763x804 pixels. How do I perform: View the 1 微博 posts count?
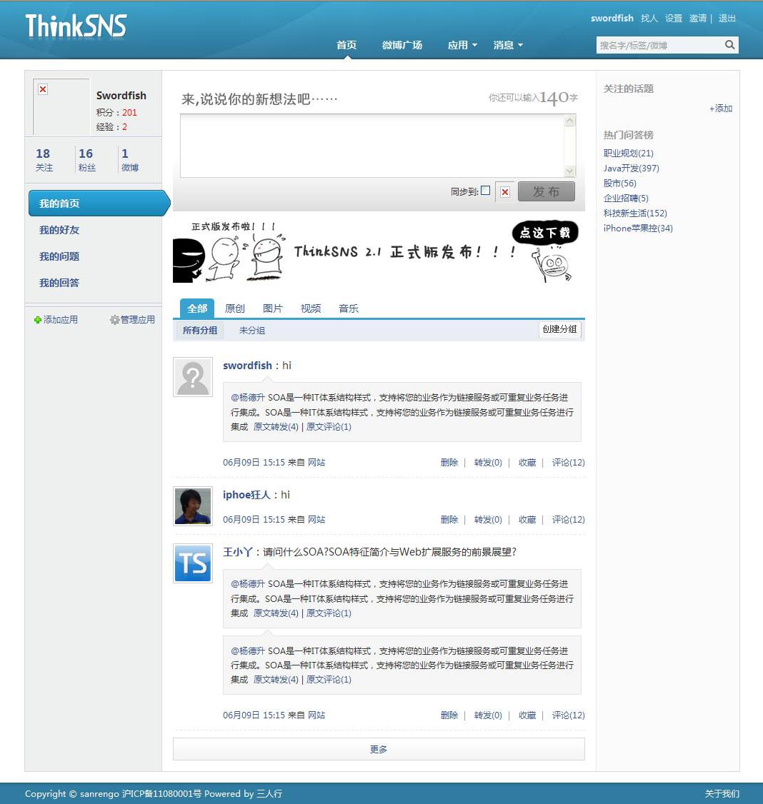(x=130, y=159)
